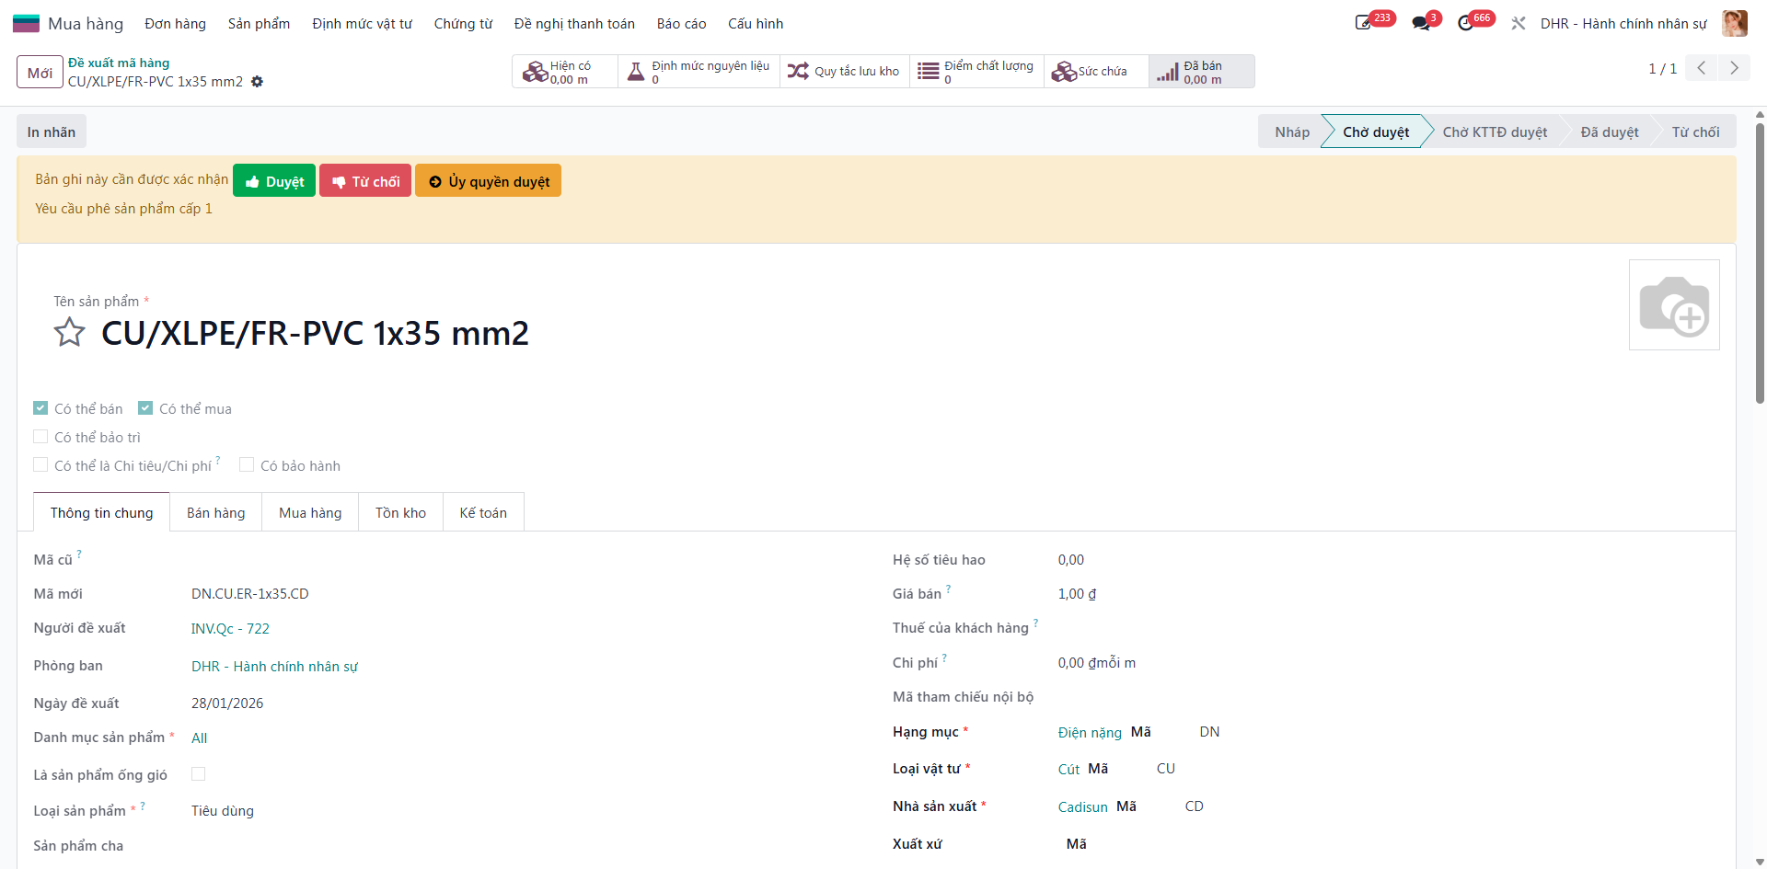
Task: Tick the Là sản phẩm ống gió checkbox
Action: tap(198, 774)
